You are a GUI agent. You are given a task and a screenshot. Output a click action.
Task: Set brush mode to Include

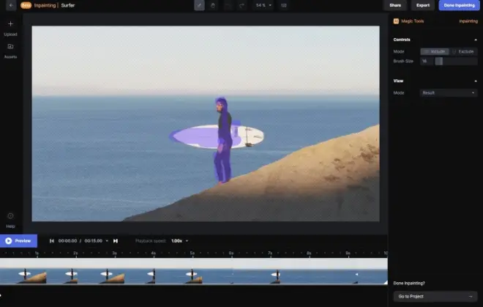click(x=434, y=51)
